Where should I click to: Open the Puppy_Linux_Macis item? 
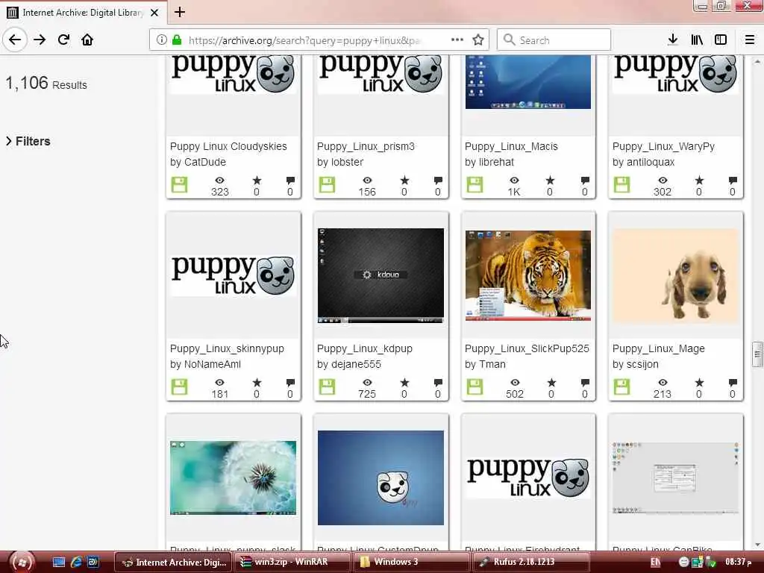511,147
